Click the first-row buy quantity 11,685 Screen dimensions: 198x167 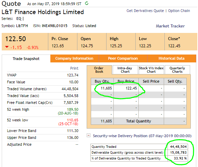106,88
